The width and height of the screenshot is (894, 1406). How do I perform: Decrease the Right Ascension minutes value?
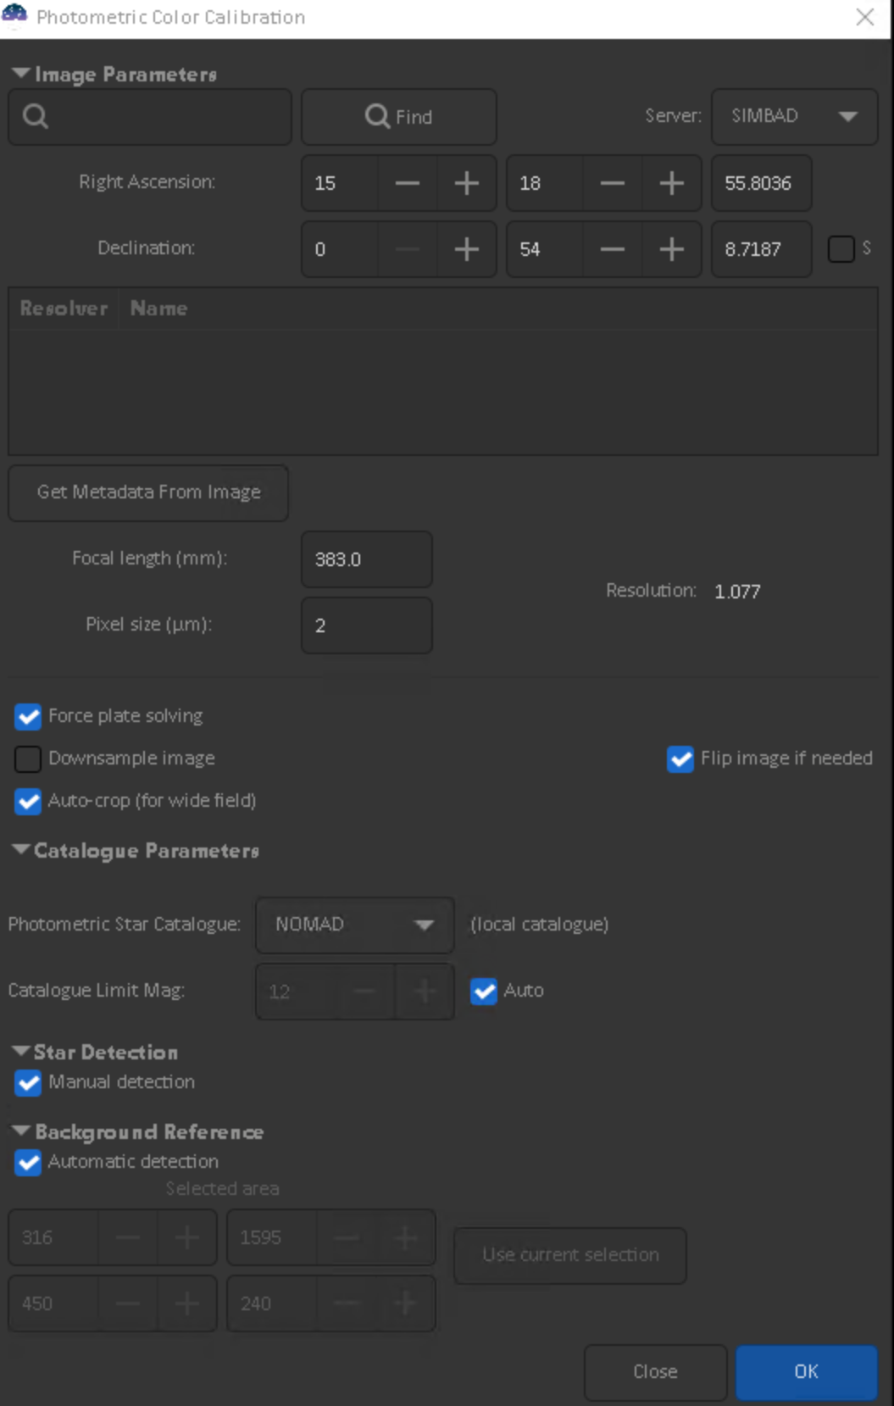click(x=613, y=183)
